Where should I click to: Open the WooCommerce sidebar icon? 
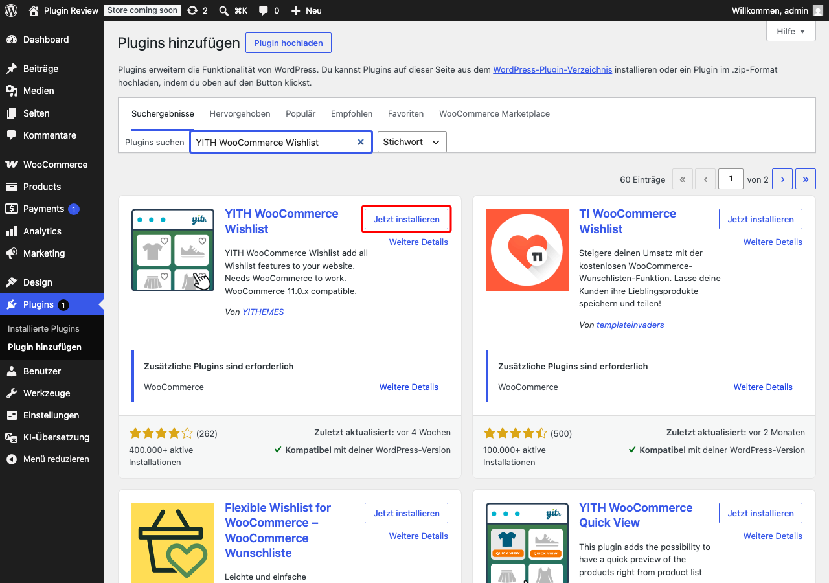(x=12, y=165)
